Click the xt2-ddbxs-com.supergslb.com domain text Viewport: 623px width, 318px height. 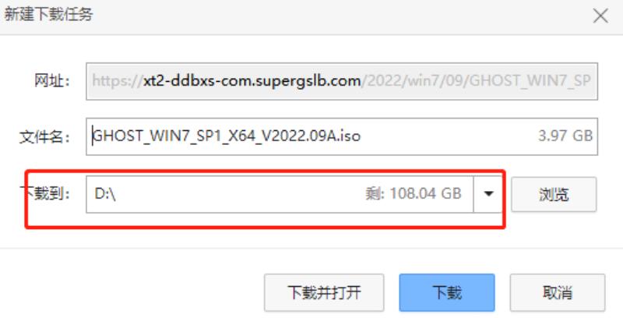(x=252, y=82)
